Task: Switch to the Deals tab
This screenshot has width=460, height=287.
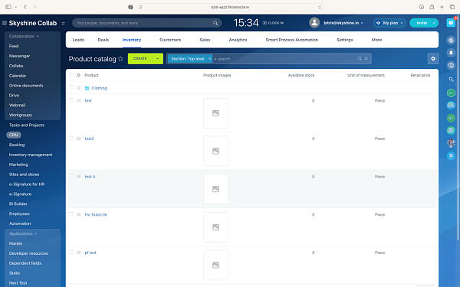Action: (103, 40)
